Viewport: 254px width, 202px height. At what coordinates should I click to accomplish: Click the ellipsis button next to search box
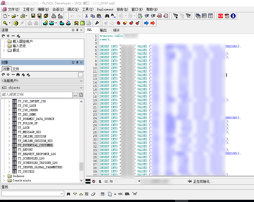tap(75, 95)
